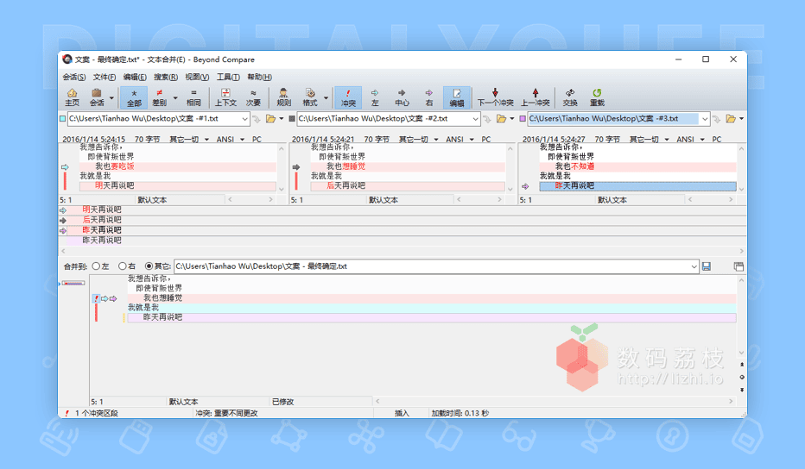The width and height of the screenshot is (805, 469).
Task: Select line 我也要吃饭 in left pane
Action: click(178, 166)
